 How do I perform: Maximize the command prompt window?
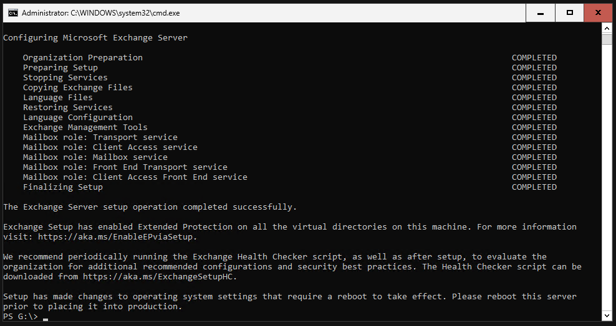[570, 13]
